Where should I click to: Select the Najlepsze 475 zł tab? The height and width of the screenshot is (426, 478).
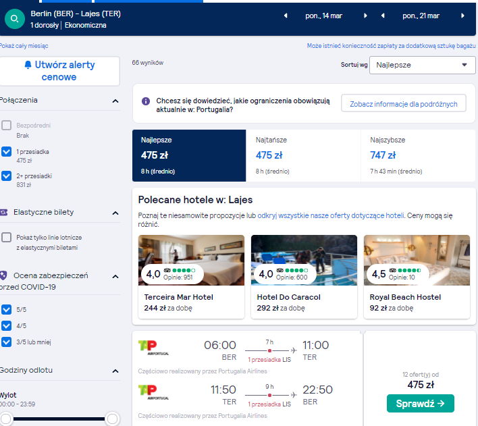189,155
